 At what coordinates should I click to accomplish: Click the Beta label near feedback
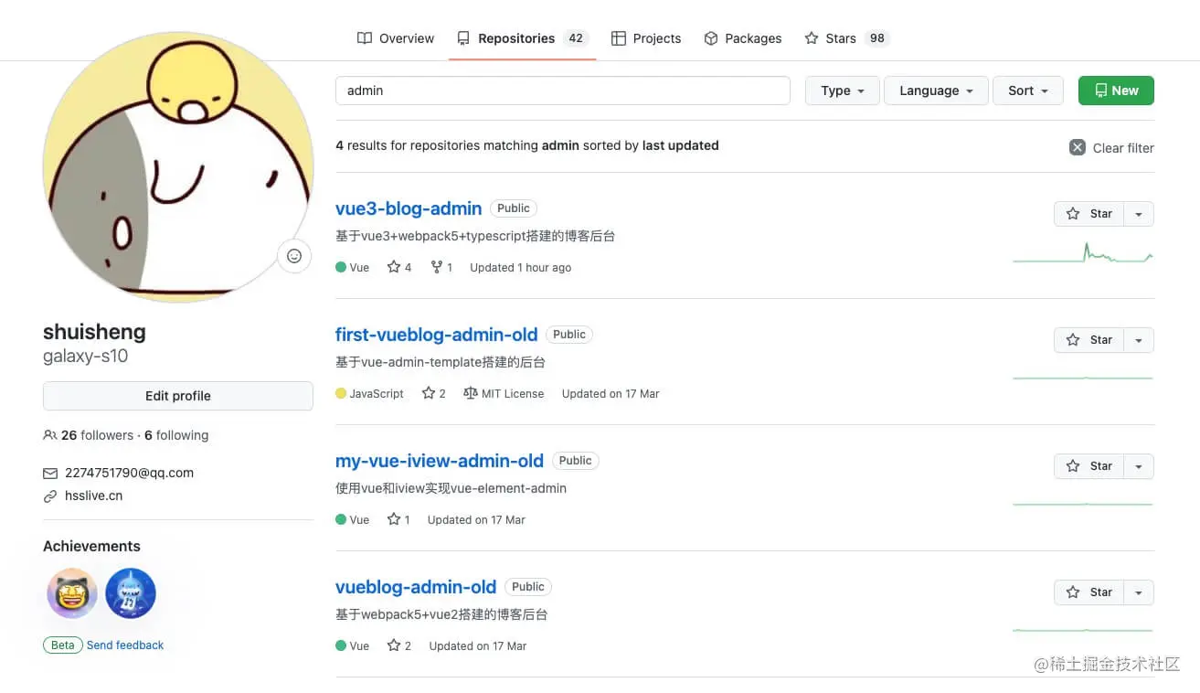(x=63, y=645)
